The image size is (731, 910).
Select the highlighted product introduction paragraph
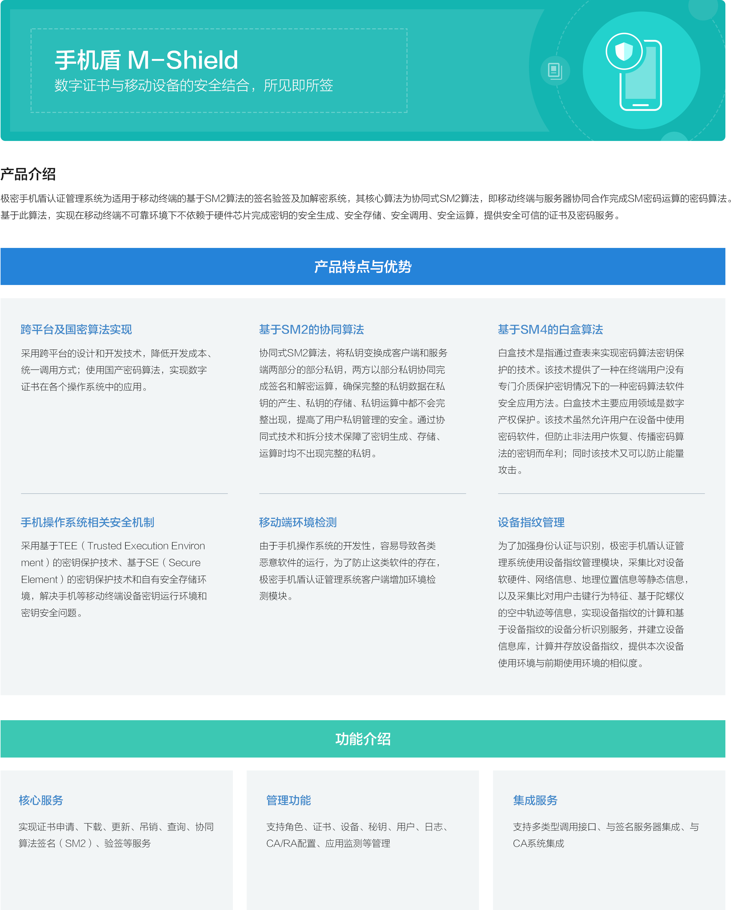(363, 207)
